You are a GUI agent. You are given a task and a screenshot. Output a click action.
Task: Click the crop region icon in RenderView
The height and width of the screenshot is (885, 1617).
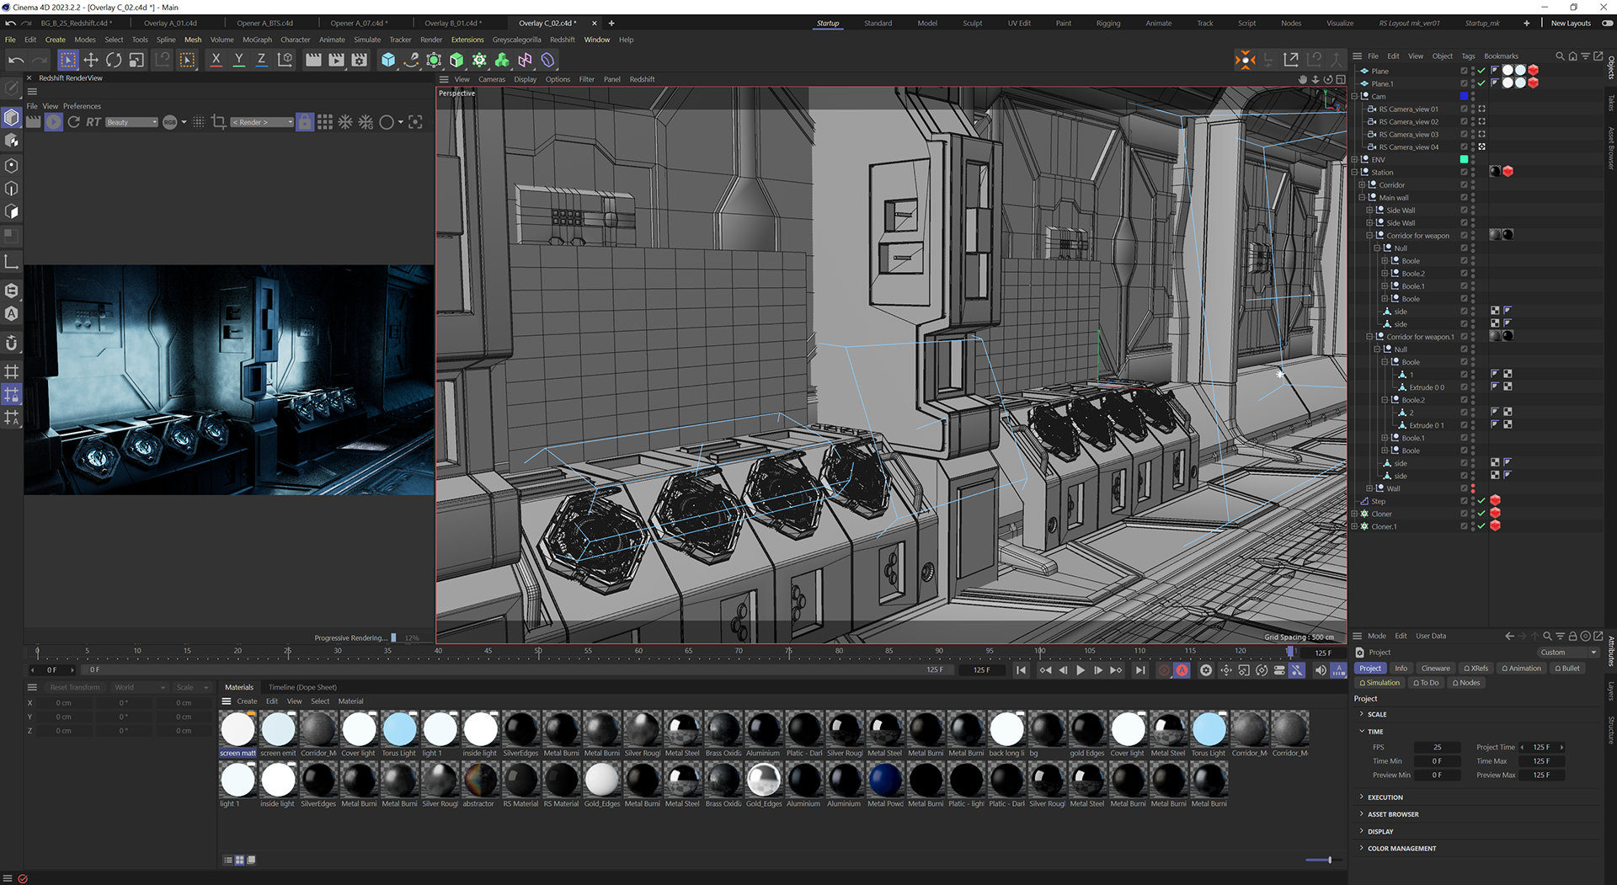[219, 122]
